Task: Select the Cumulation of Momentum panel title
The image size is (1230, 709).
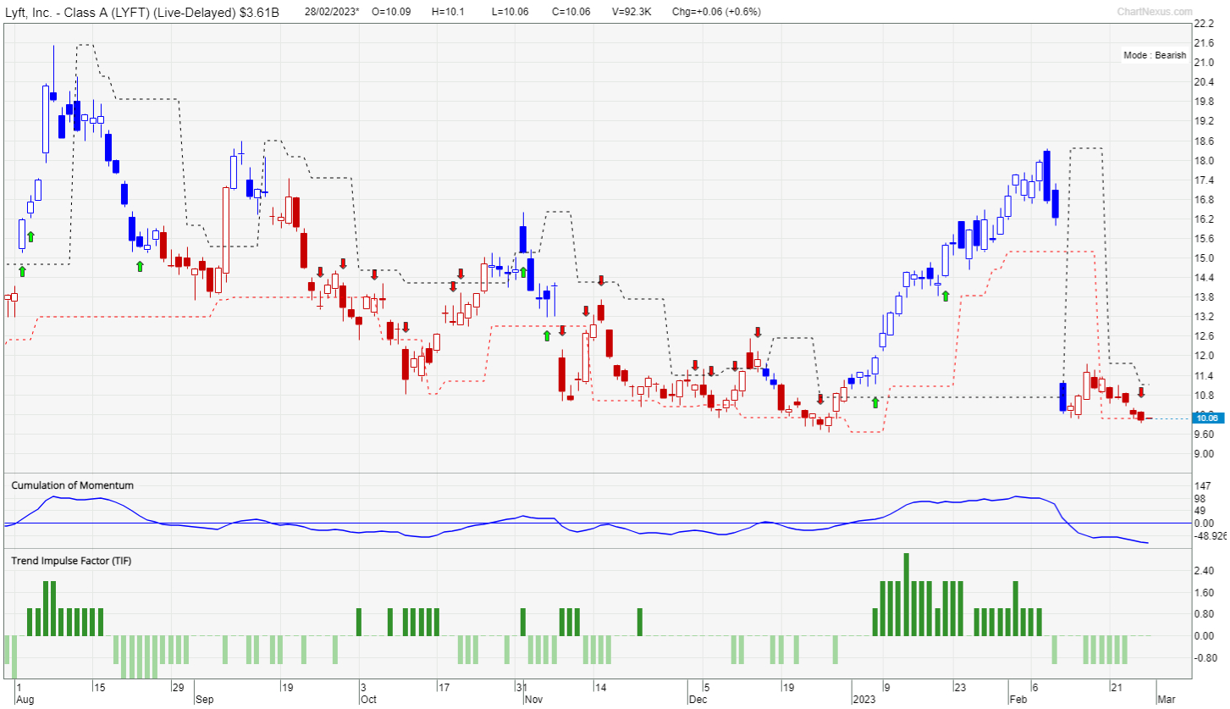Action: pos(72,485)
